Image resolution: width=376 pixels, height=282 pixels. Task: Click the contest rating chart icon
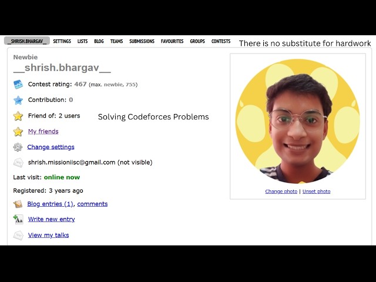pos(18,85)
